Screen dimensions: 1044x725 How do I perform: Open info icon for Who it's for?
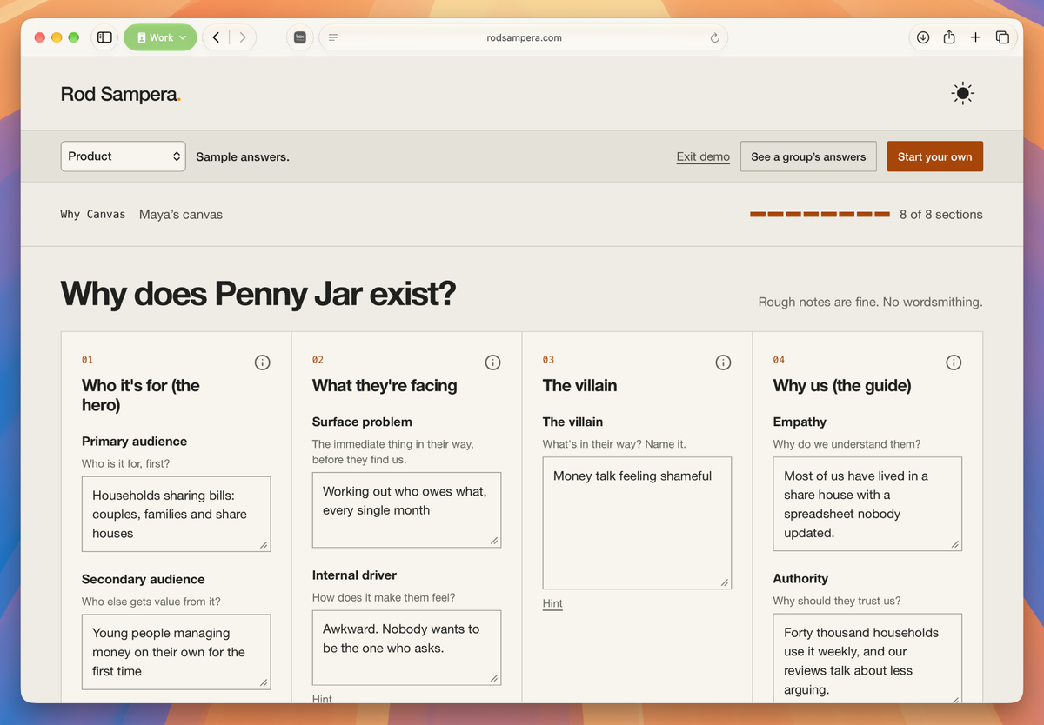coord(263,362)
